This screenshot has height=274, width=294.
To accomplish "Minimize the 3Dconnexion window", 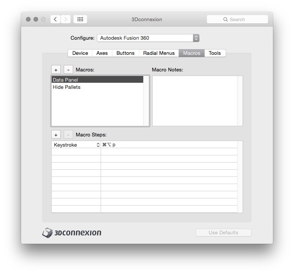I will pyautogui.click(x=36, y=19).
